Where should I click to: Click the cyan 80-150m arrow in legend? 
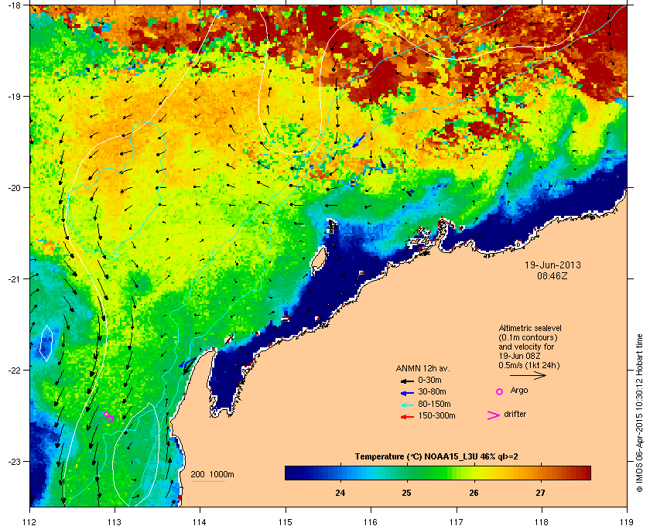point(407,405)
